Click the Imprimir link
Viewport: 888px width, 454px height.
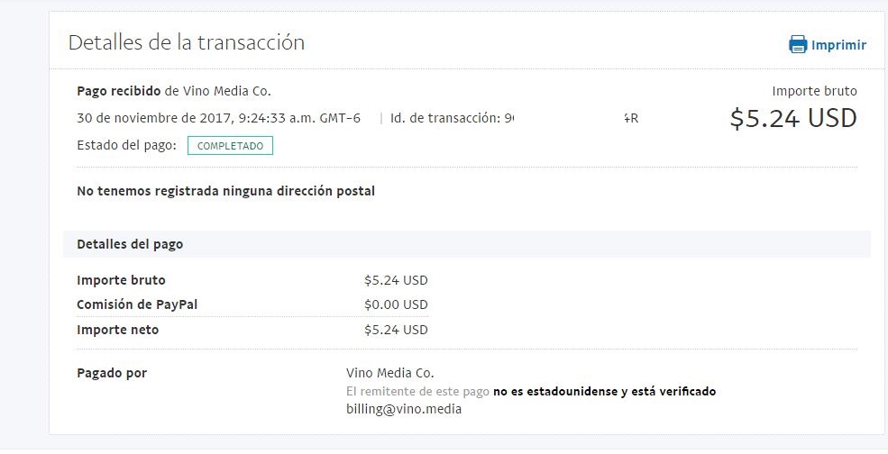click(x=838, y=45)
